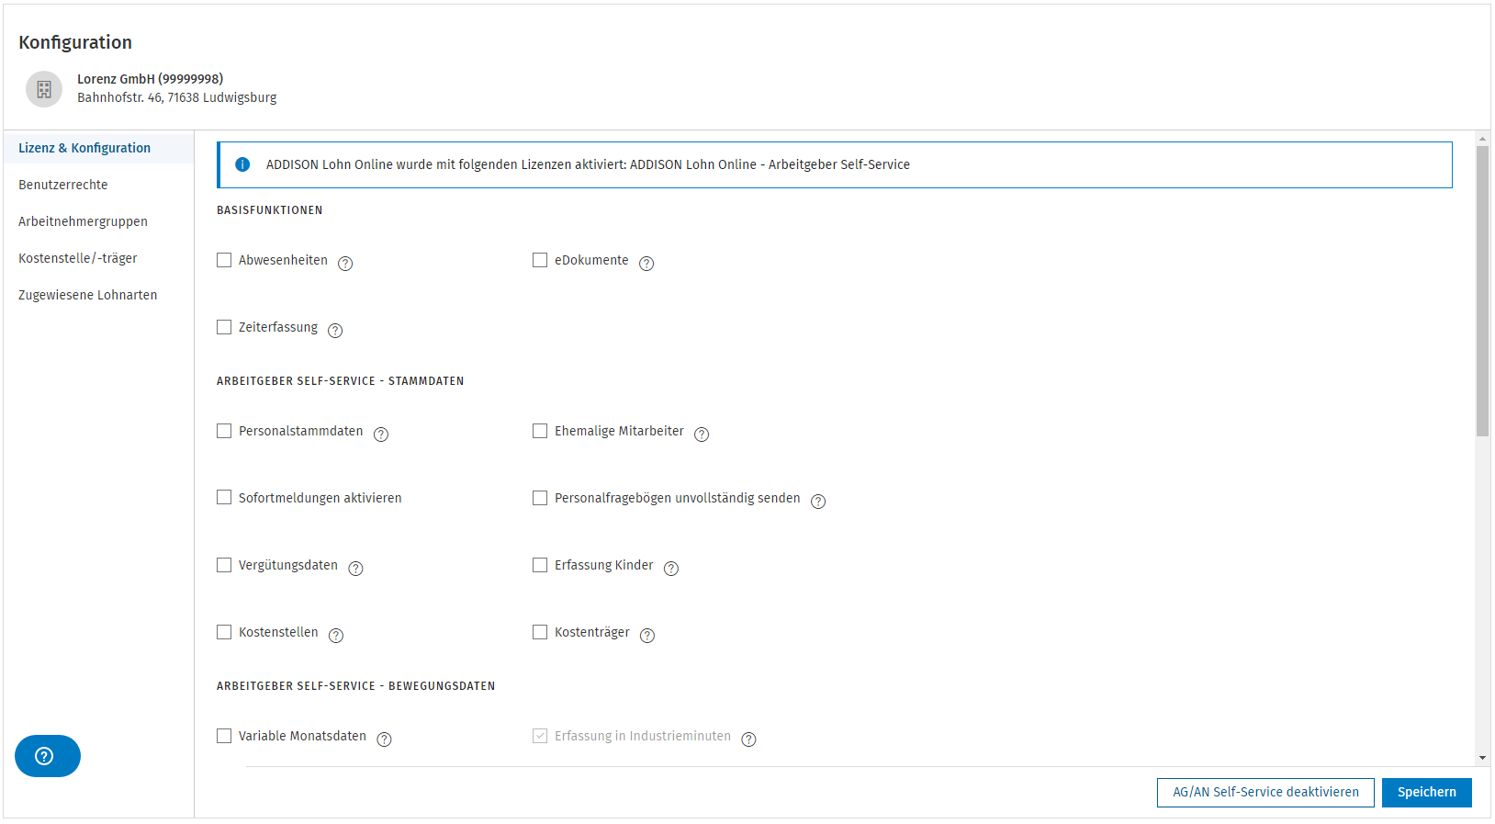Toggle Personalfragebögen unvollständig senden checkbox
Image resolution: width=1495 pixels, height=824 pixels.
(540, 498)
